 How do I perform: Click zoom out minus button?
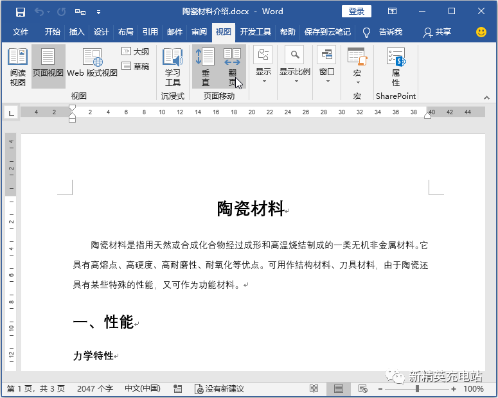tap(380, 389)
